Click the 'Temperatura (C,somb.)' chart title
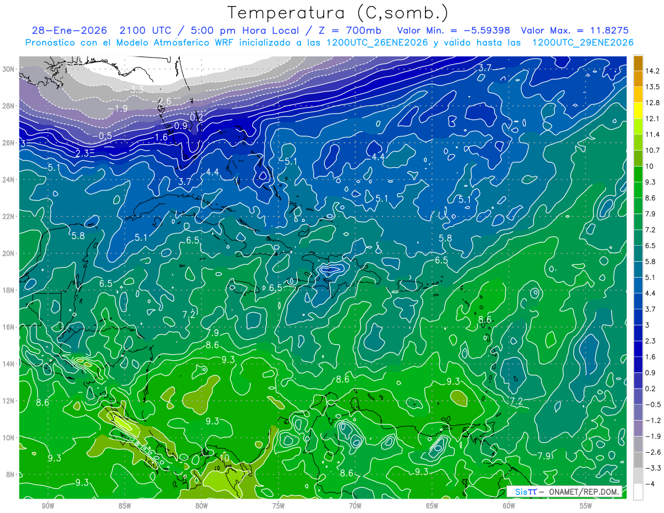Image resolution: width=664 pixels, height=513 pixels. pyautogui.click(x=338, y=13)
